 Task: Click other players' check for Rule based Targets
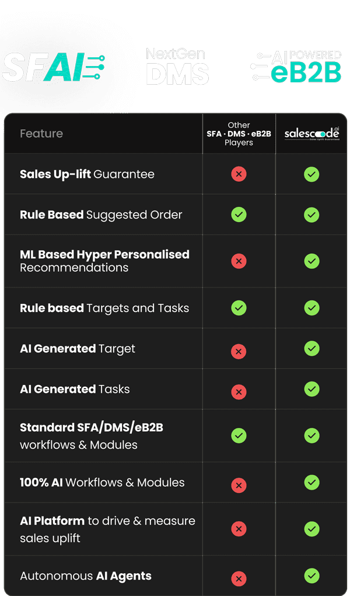(x=239, y=307)
